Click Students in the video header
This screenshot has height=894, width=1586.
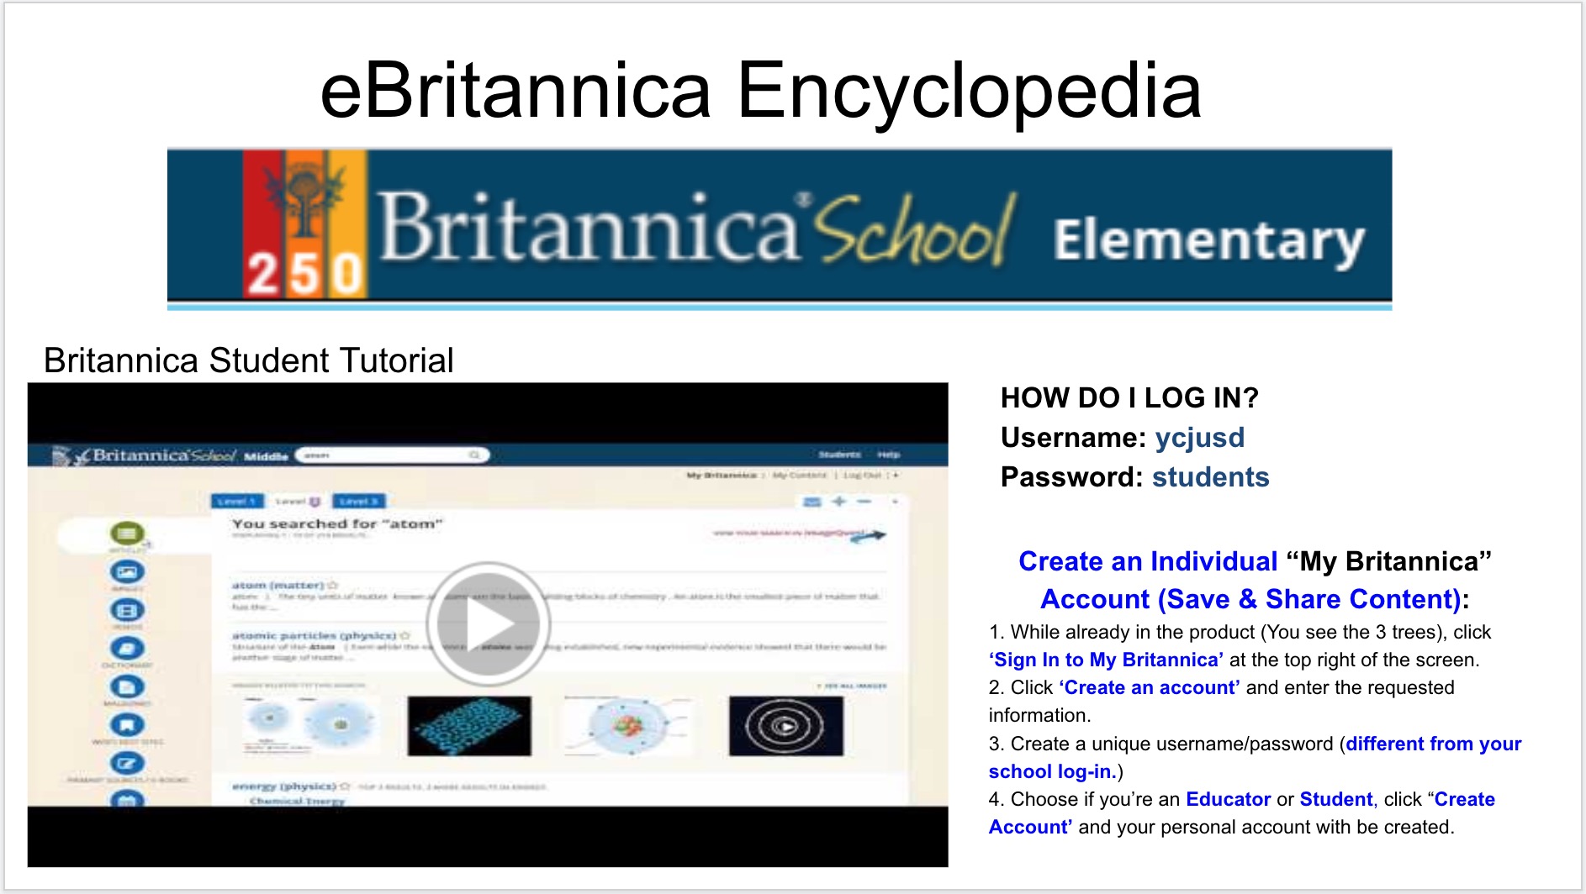coord(839,455)
